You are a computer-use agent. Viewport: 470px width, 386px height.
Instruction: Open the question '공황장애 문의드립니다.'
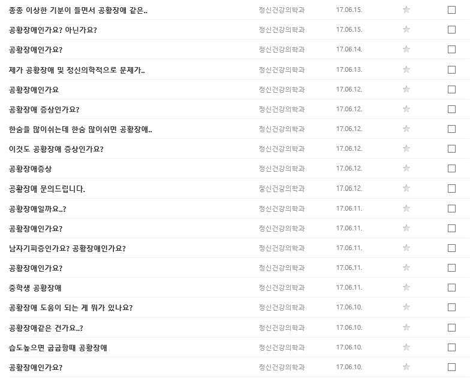click(x=47, y=189)
